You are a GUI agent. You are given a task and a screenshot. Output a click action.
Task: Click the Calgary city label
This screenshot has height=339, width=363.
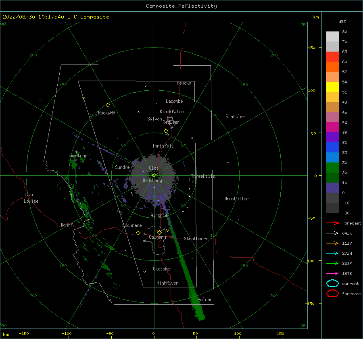click(x=157, y=237)
